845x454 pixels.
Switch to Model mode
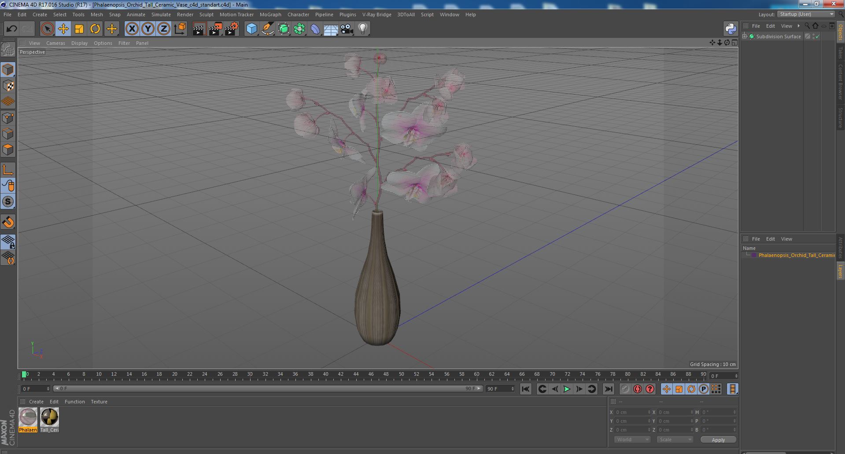(8, 70)
